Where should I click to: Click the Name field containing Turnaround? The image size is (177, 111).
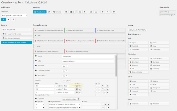[x=88, y=56]
